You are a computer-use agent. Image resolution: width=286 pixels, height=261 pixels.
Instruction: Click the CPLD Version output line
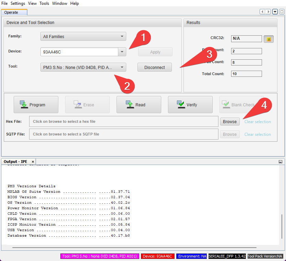point(69,214)
